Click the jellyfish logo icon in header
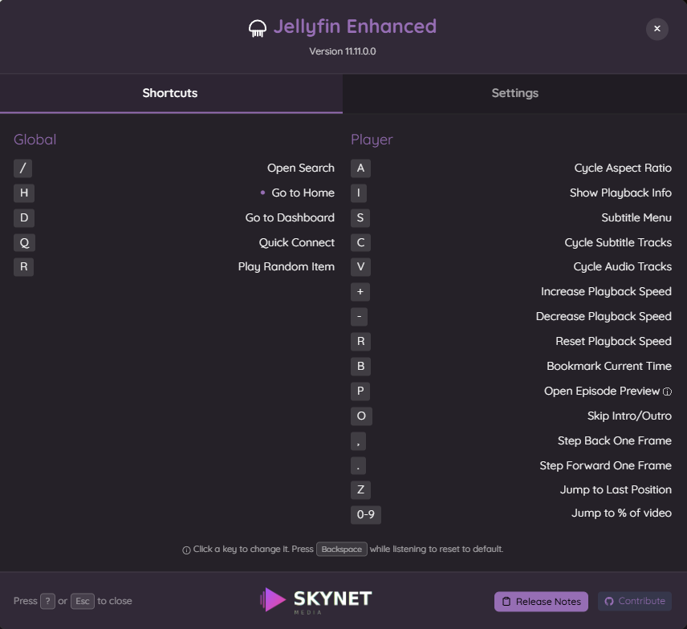Image resolution: width=687 pixels, height=629 pixels. (x=257, y=28)
